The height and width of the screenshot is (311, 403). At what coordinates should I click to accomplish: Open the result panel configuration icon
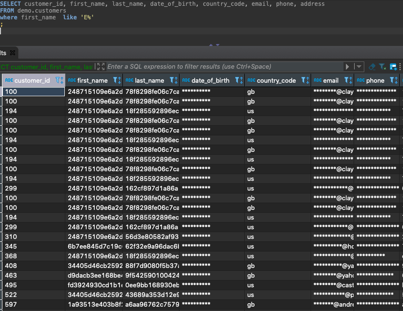(x=393, y=67)
